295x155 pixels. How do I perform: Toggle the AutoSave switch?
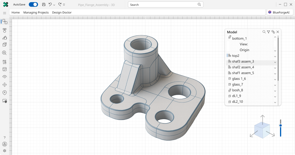pyautogui.click(x=33, y=5)
